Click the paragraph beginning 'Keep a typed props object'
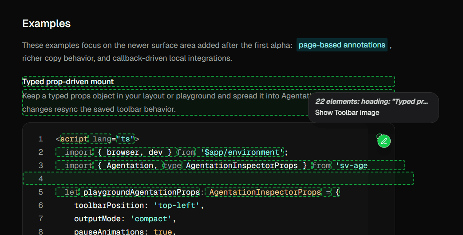 point(209,102)
